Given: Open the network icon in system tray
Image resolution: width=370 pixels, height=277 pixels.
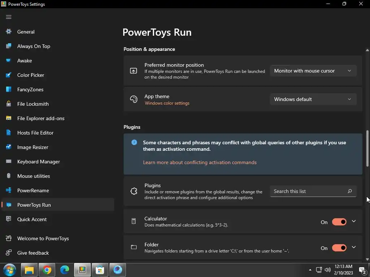Looking at the screenshot, I should (319, 270).
